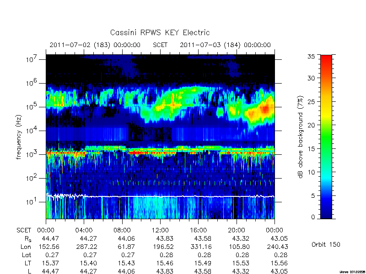The width and height of the screenshot is (366, 274).
Task: Click the '35' color scale label
Action: coord(311,56)
